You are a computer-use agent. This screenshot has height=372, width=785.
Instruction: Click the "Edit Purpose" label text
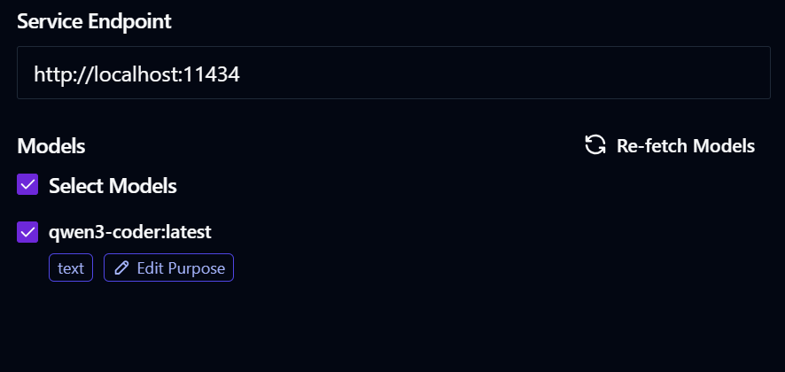coord(181,268)
